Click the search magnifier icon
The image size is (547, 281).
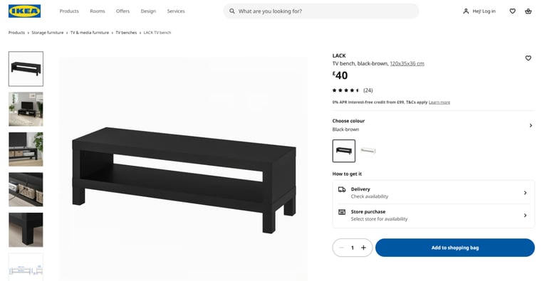232,11
